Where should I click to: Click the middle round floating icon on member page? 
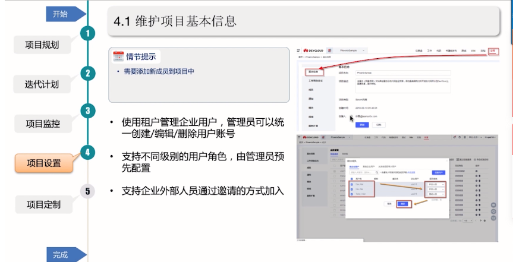(x=493, y=212)
